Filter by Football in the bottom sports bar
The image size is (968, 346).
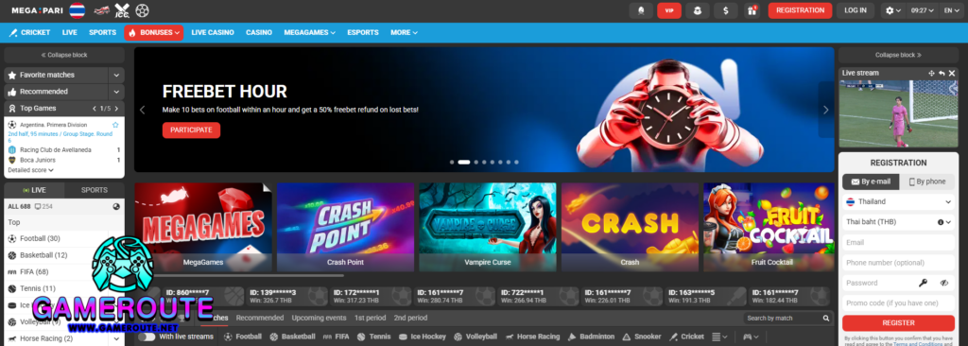(x=243, y=337)
